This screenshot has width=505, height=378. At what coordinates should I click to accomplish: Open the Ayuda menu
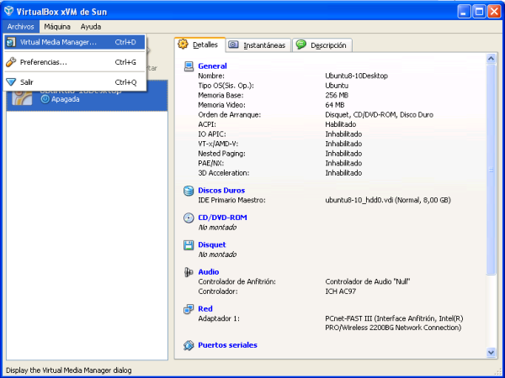tap(90, 27)
